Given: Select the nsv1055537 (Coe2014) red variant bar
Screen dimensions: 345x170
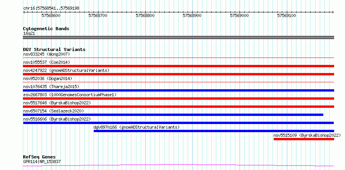Looking at the screenshot, I should pyautogui.click(x=178, y=66).
